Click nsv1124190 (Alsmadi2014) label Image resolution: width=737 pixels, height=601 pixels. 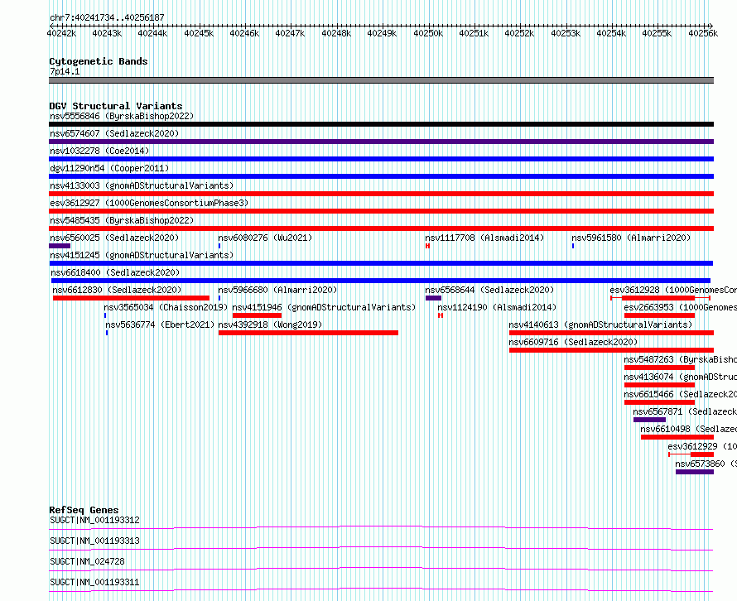(497, 307)
